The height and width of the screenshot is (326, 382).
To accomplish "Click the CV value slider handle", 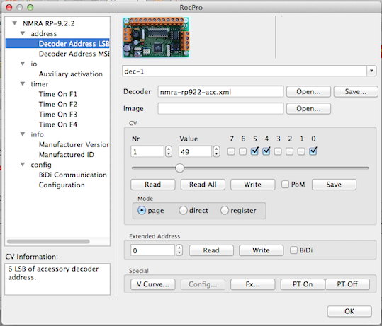I will (180, 168).
